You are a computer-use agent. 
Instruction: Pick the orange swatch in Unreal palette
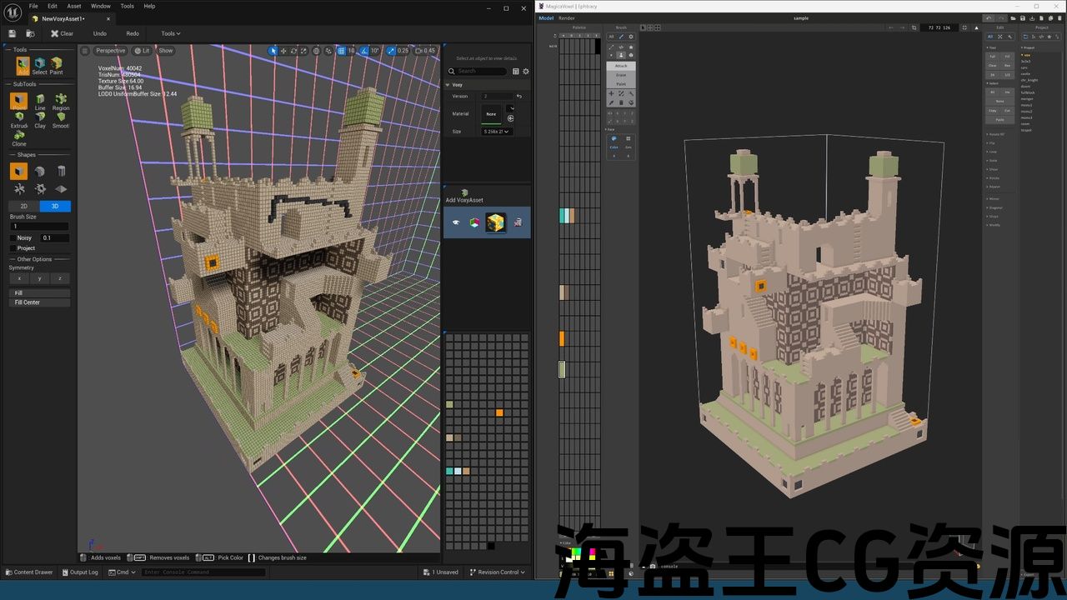(x=499, y=412)
